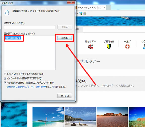
Task: Open Internet Explorer privacy statement link
Action: click(26, 87)
